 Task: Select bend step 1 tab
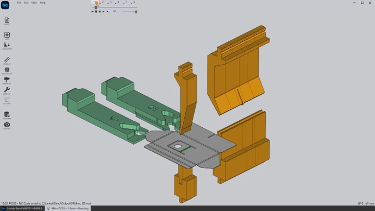coord(96,2)
